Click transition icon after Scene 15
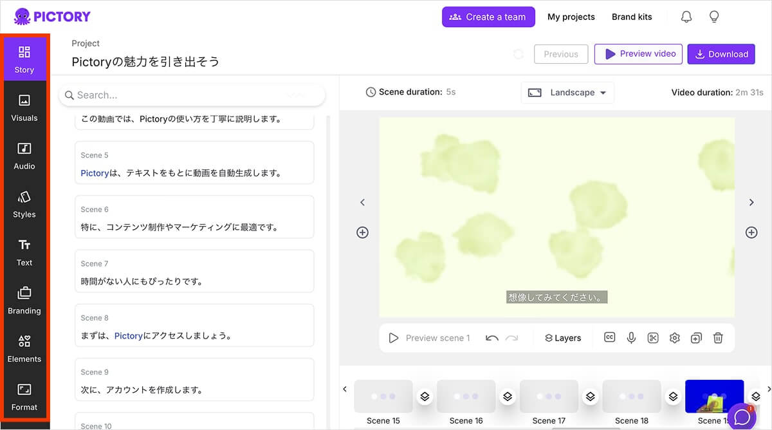The height and width of the screenshot is (430, 772). (x=425, y=397)
